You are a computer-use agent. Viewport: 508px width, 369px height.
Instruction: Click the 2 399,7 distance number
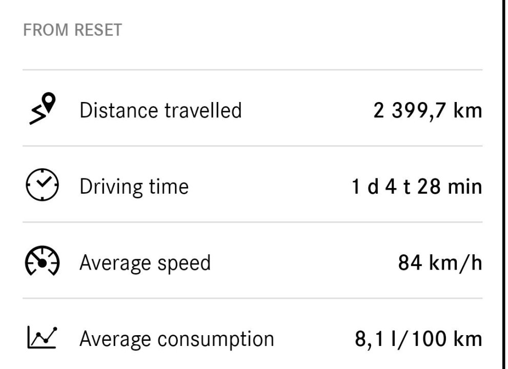pyautogui.click(x=410, y=110)
